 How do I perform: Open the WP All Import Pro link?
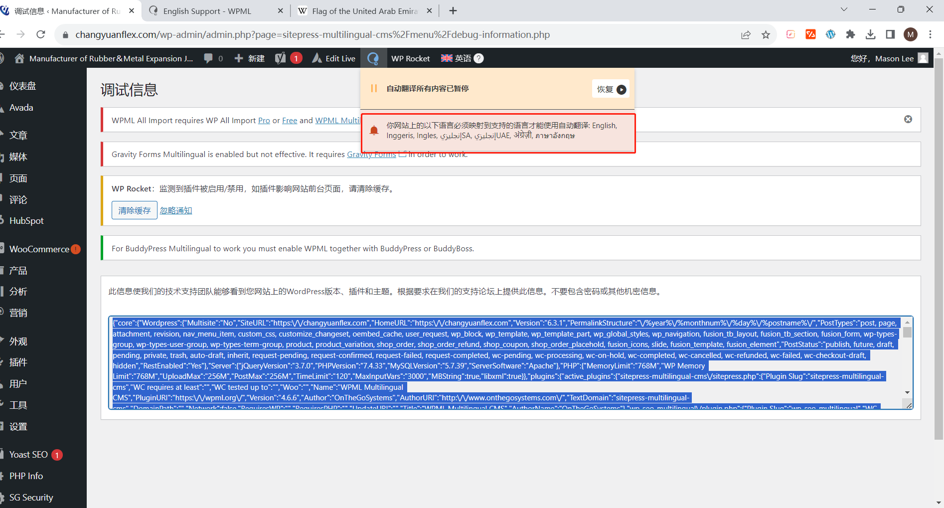[264, 120]
